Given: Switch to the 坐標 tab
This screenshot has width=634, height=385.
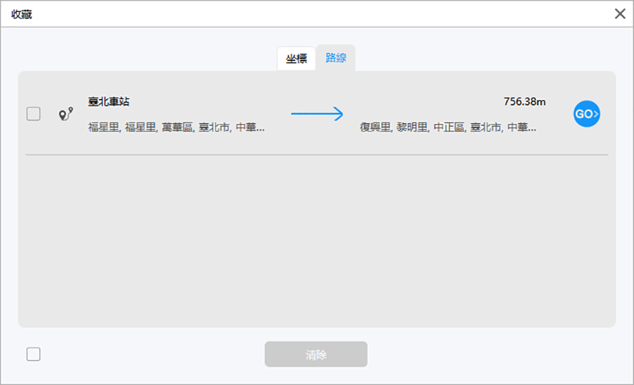Looking at the screenshot, I should coord(296,58).
